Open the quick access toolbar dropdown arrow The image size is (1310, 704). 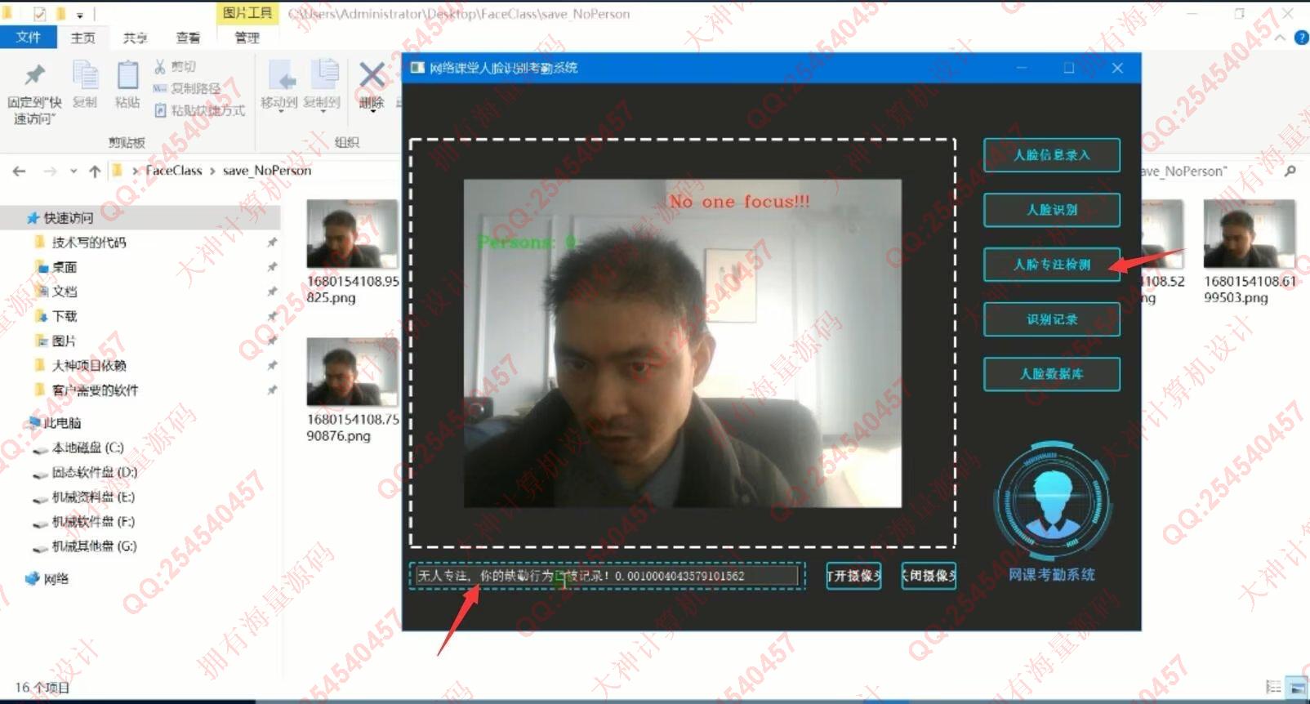[80, 15]
